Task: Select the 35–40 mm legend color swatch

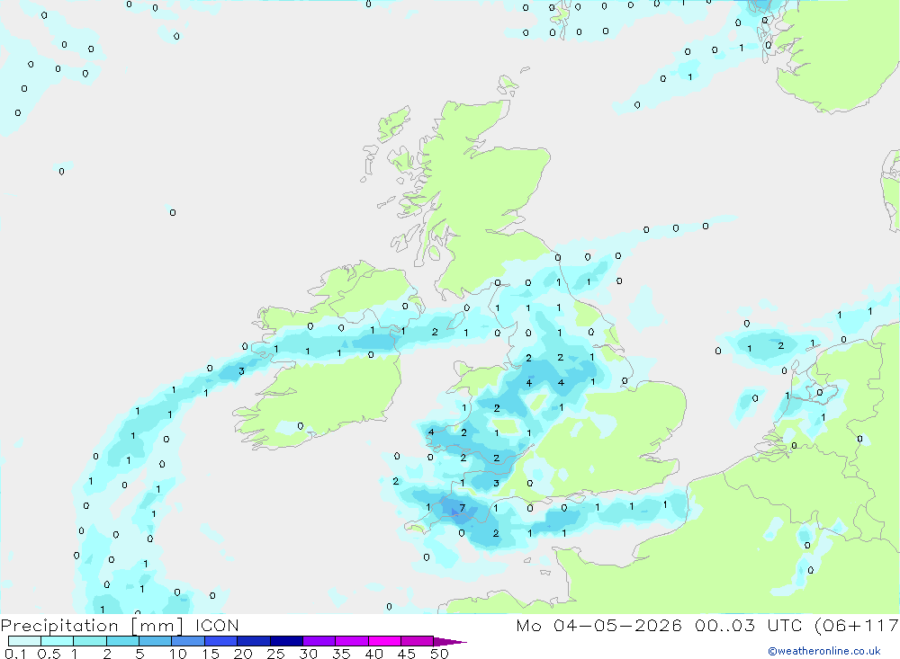Action: (x=351, y=641)
